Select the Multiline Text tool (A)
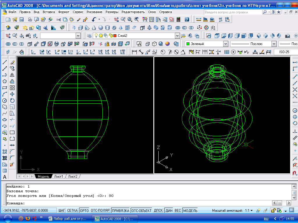The width and height of the screenshot is (298, 223). tap(5, 177)
